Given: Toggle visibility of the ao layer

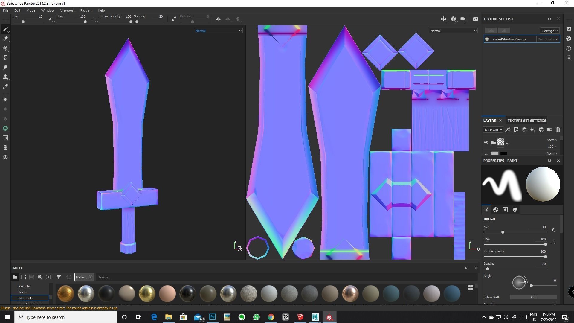Looking at the screenshot, I should 486,143.
